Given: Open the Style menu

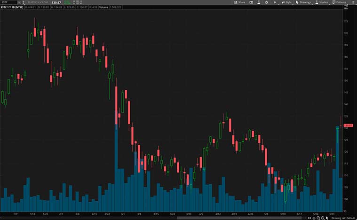Looking at the screenshot, I should tap(287, 2).
